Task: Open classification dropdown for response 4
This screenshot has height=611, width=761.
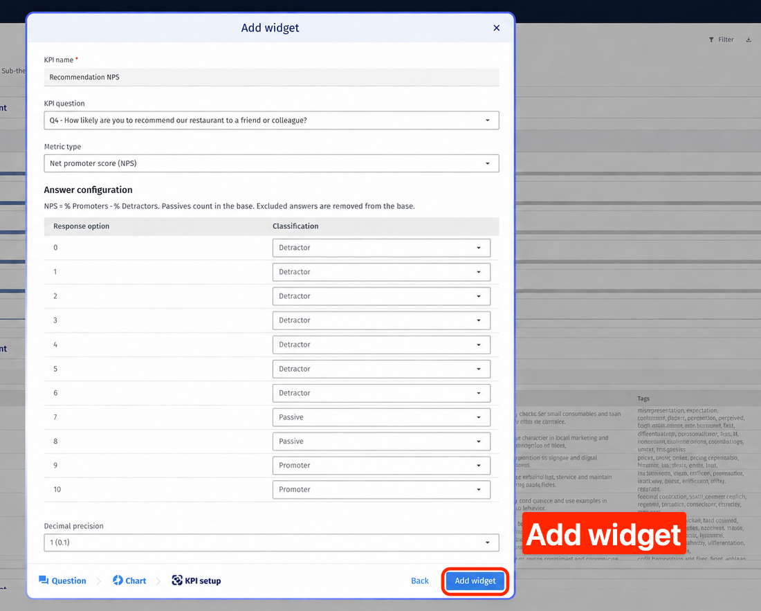Action: point(381,345)
